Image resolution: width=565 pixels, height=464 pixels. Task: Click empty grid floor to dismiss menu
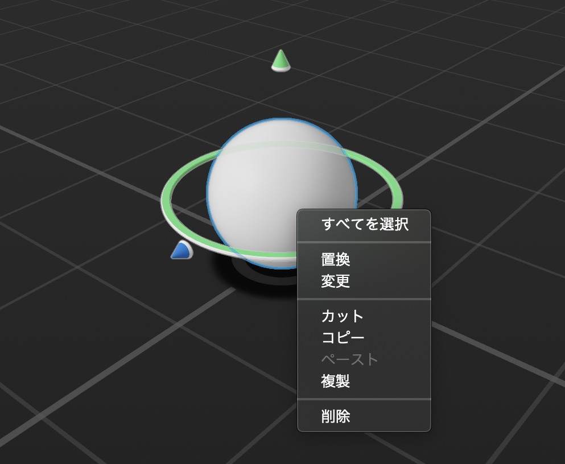(x=108, y=360)
